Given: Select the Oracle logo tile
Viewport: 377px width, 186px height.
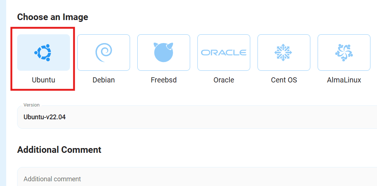Looking at the screenshot, I should (224, 53).
